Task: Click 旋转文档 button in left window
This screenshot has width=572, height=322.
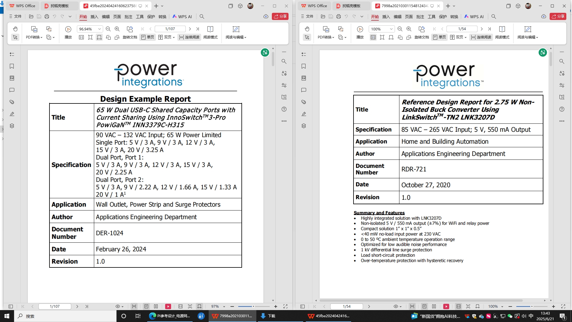Action: pos(130,32)
